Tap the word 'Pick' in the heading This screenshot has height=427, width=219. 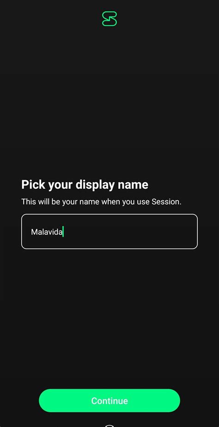point(33,185)
